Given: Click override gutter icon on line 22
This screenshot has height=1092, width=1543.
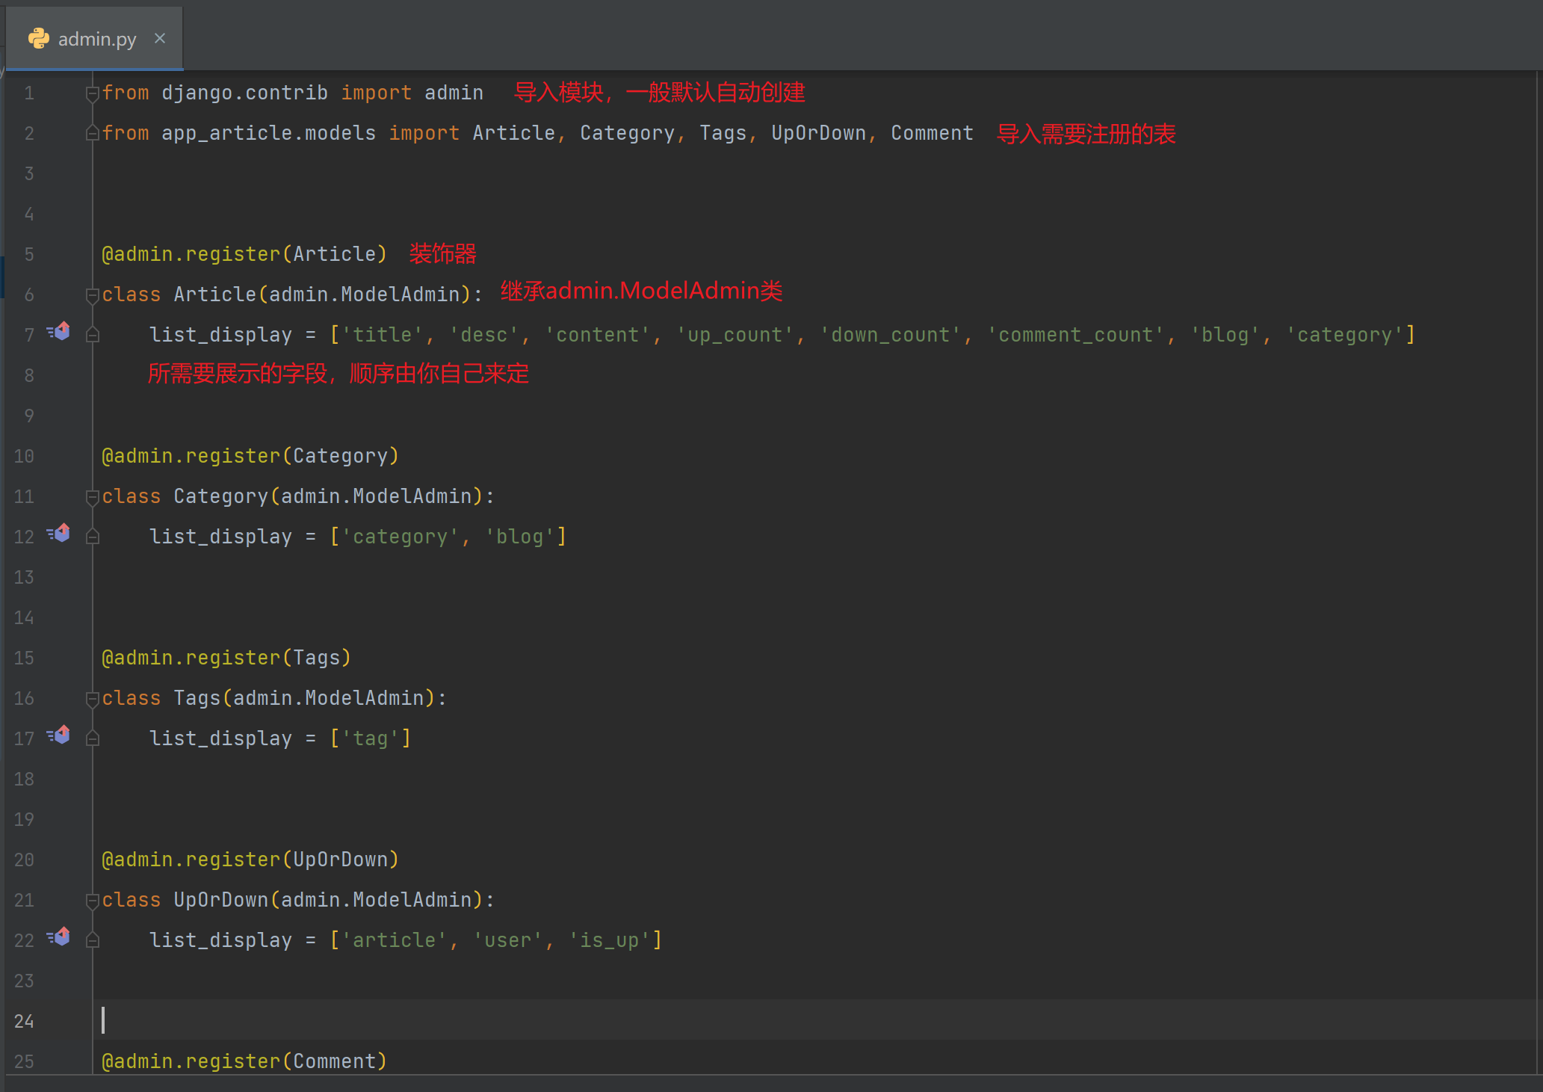Looking at the screenshot, I should click(59, 937).
